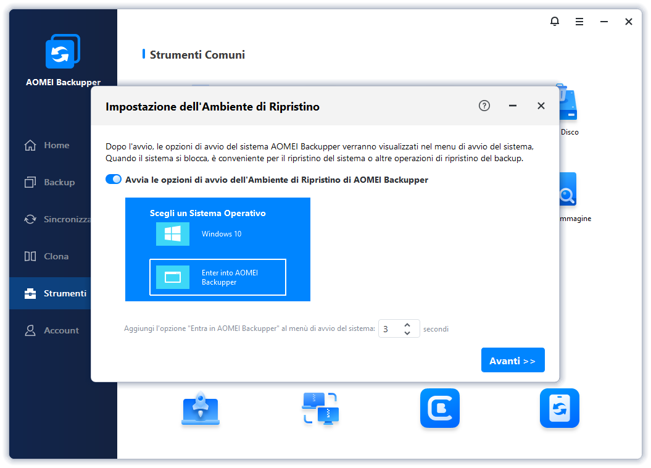Screen dimensions: 651x468
Task: Open the notifications bell icon
Action: [x=554, y=21]
